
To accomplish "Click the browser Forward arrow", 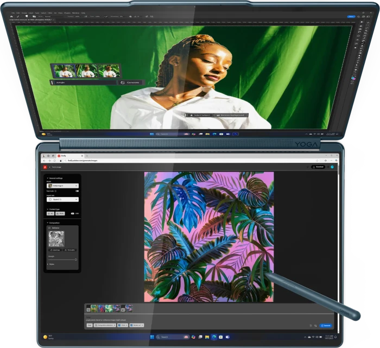I will point(49,161).
